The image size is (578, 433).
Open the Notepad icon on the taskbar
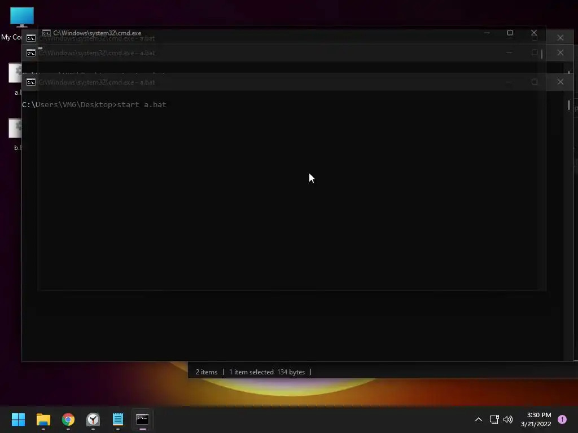[x=118, y=419]
